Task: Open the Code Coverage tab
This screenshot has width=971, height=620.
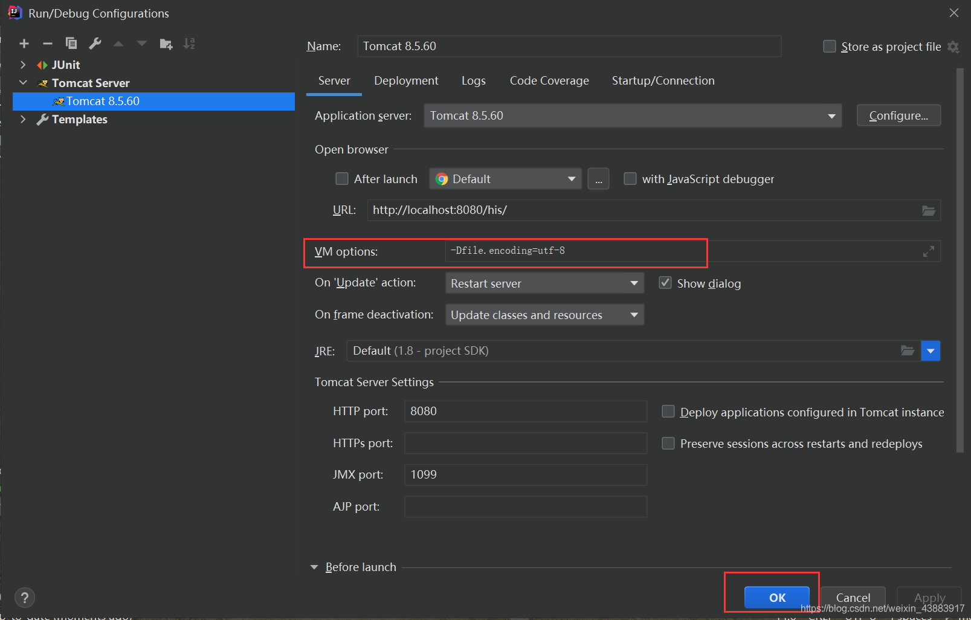Action: pos(549,81)
